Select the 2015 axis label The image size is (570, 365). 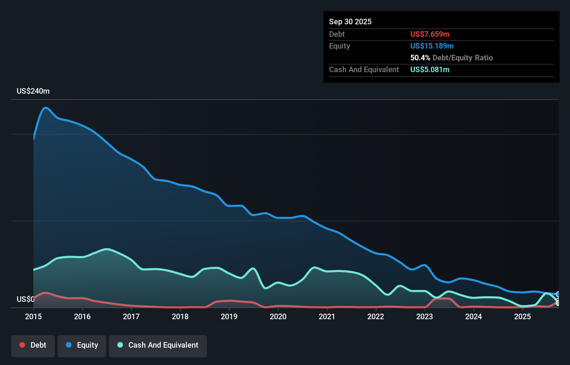click(33, 317)
